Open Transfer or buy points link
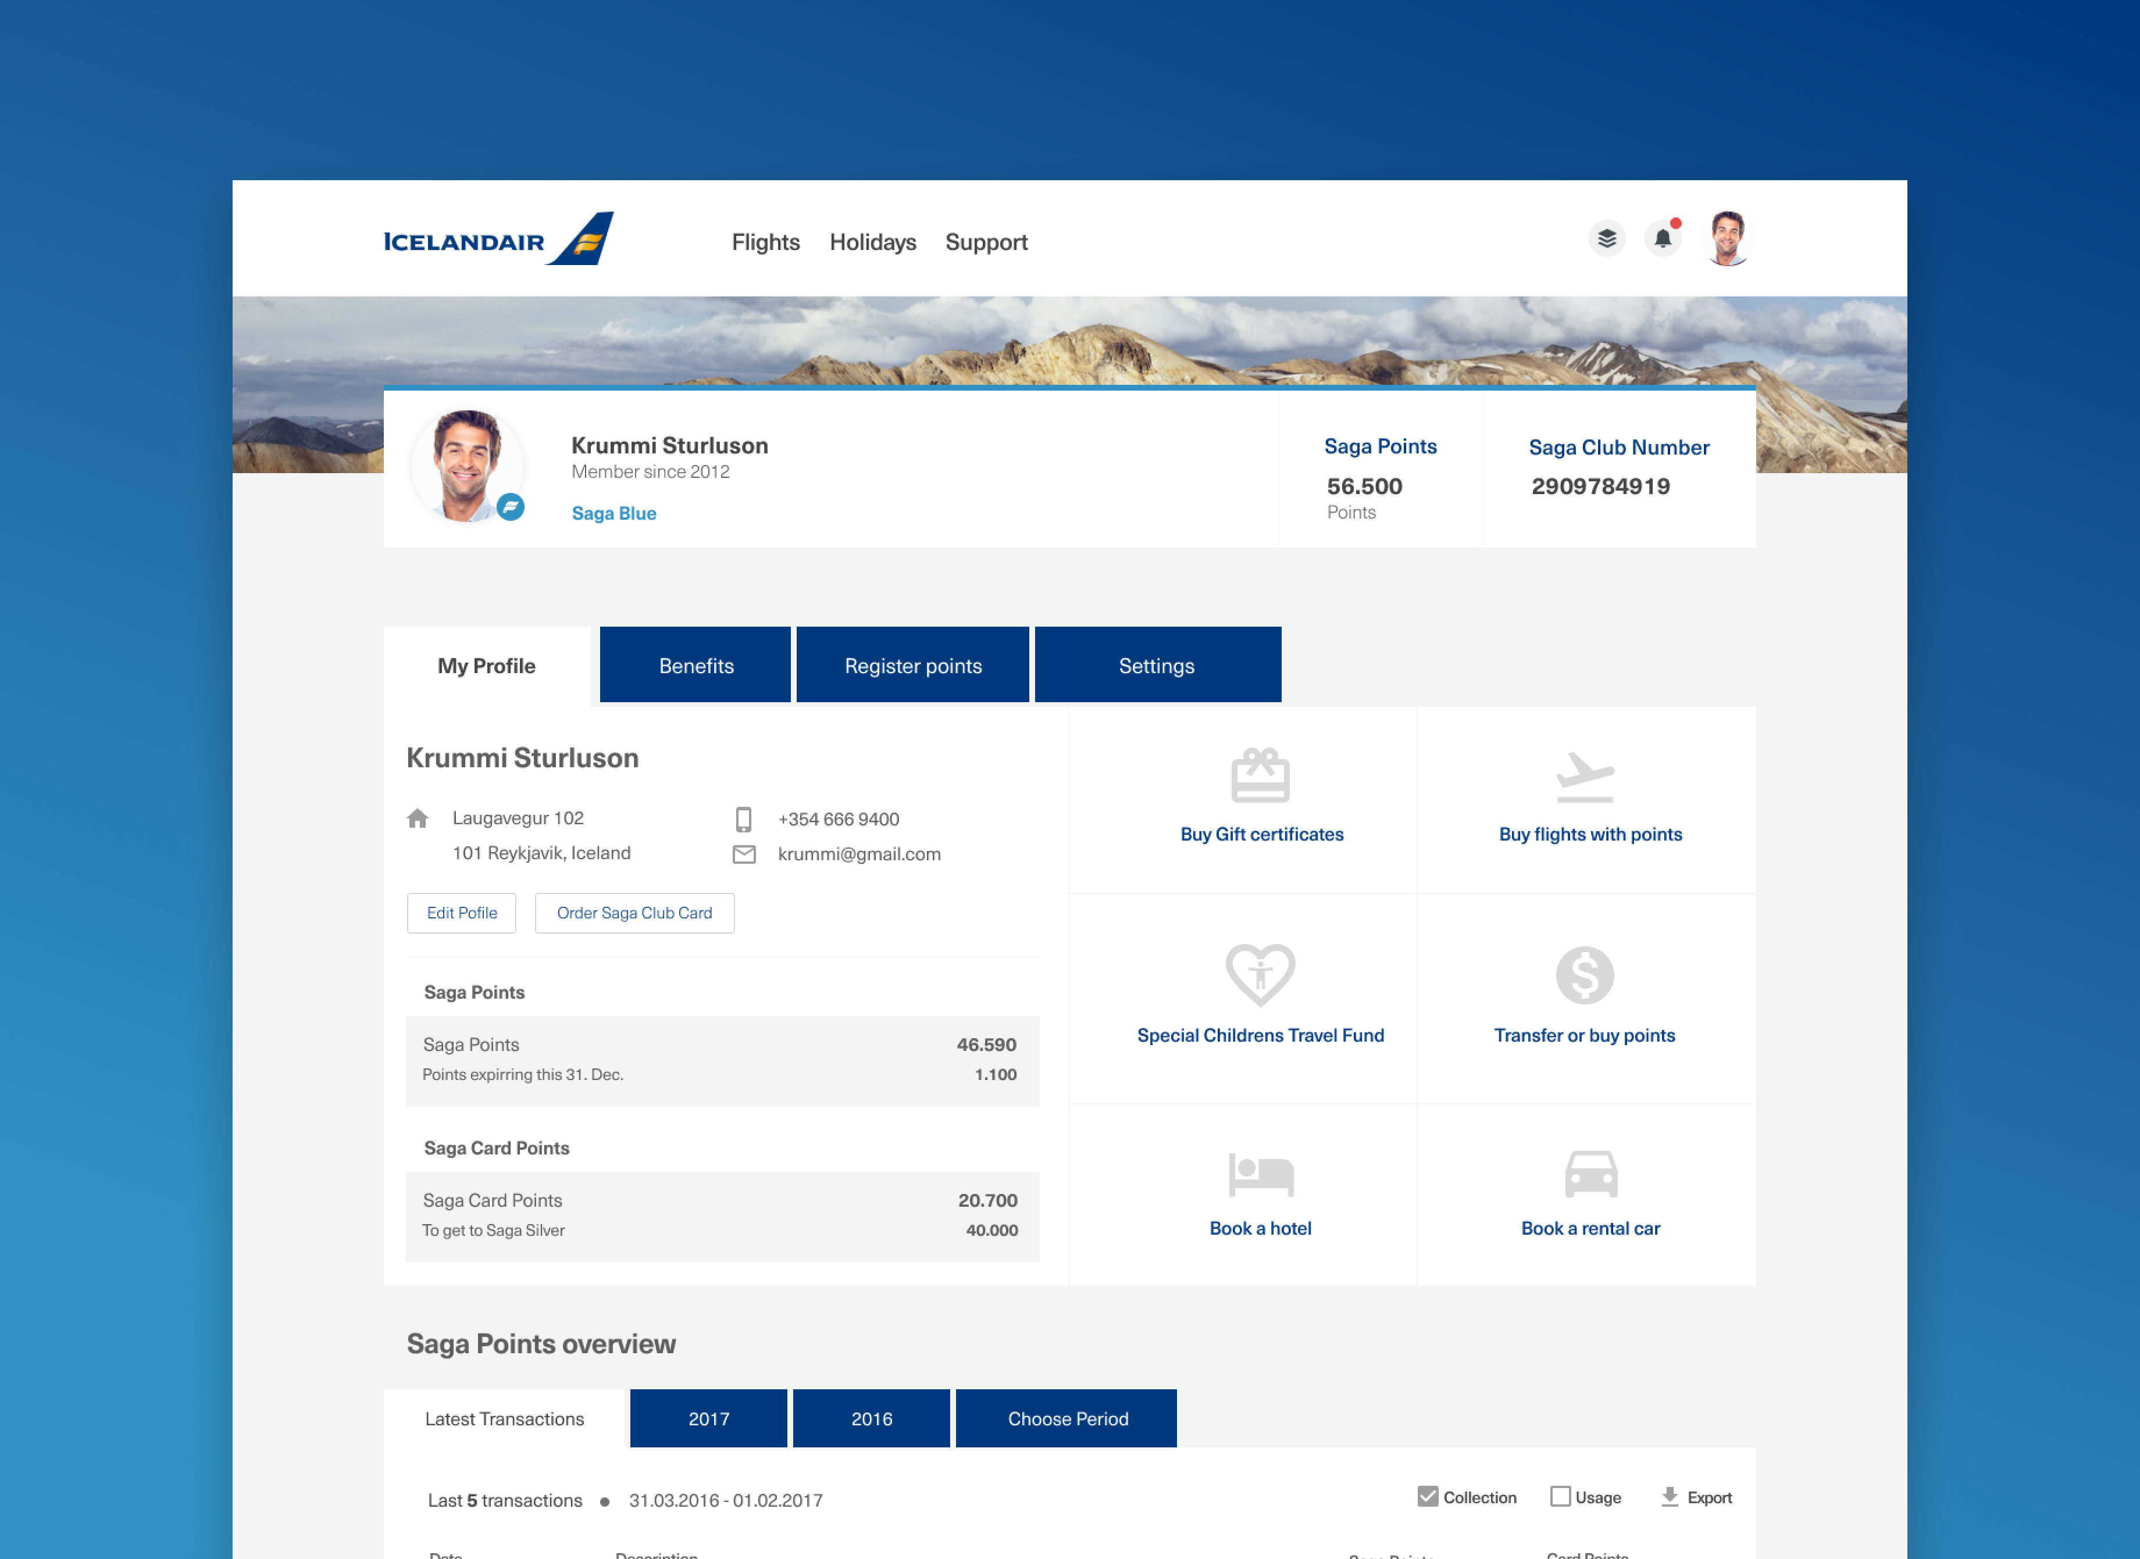The width and height of the screenshot is (2140, 1559). (1585, 1035)
